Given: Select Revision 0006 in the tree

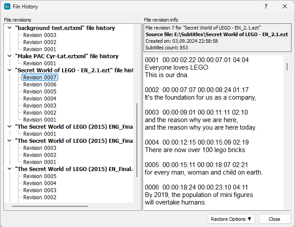Looking at the screenshot, I should click(40, 85).
